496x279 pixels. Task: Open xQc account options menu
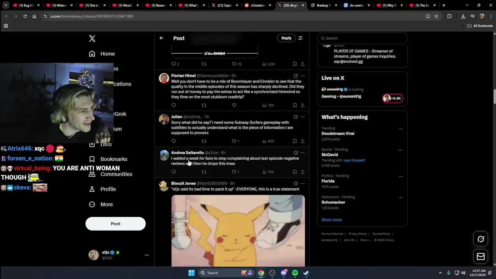click(146, 255)
